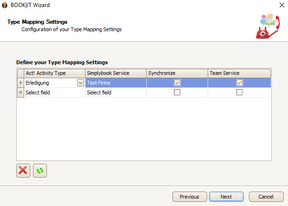Sort by Act! Activity Type column header
Screen dimensions: 288x206
point(54,73)
